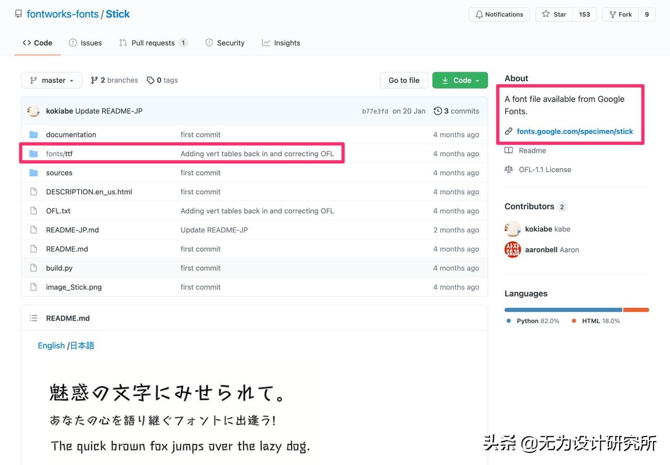Screen dimensions: 670x465
Task: Star the Stick repository
Action: tap(554, 14)
